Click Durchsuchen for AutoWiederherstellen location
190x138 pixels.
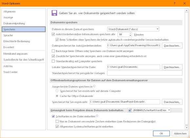pyautogui.click(x=172, y=46)
